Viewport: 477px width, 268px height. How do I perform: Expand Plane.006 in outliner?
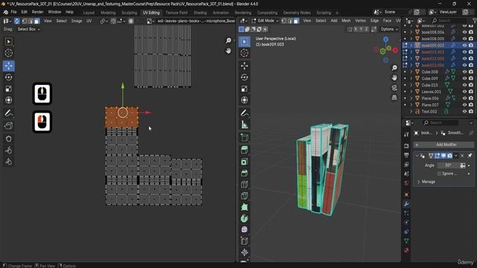(411, 98)
